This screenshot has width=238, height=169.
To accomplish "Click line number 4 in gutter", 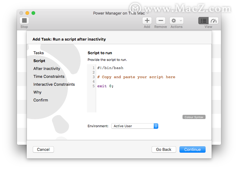I will 94,81.
